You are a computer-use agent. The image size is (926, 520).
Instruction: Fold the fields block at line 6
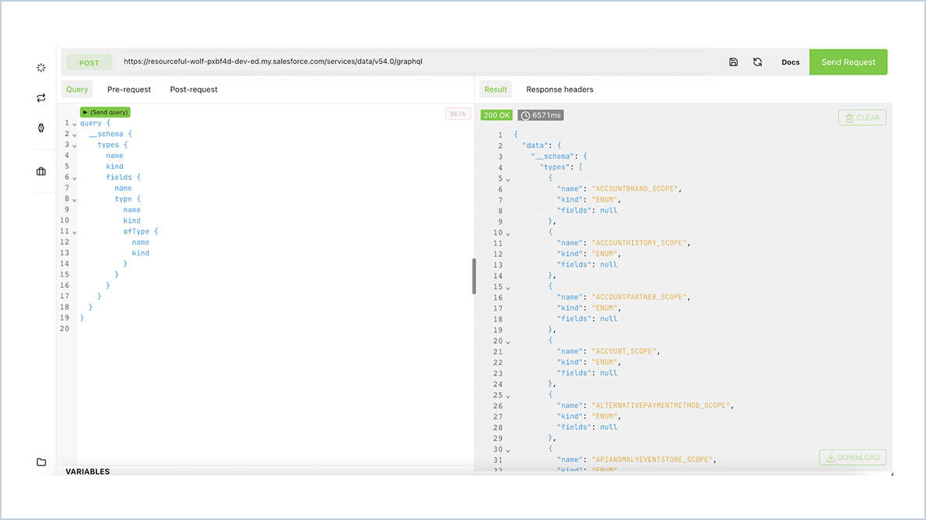pyautogui.click(x=75, y=178)
